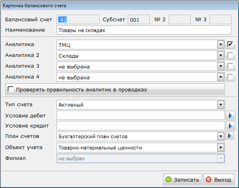Click the Субсчет field with 001

pyautogui.click(x=139, y=20)
